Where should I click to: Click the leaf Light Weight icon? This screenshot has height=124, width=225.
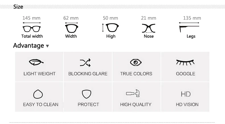[36, 62]
